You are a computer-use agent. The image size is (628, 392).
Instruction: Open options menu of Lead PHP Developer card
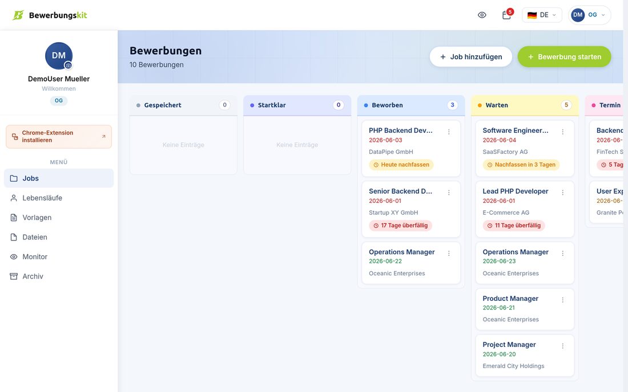click(563, 193)
